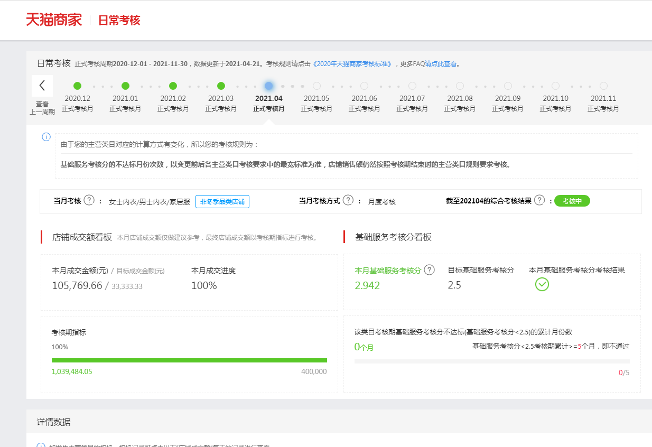Viewport: 652px width, 447px height.
Task: Click the grey 不达标 months progress bar
Action: [x=492, y=361]
